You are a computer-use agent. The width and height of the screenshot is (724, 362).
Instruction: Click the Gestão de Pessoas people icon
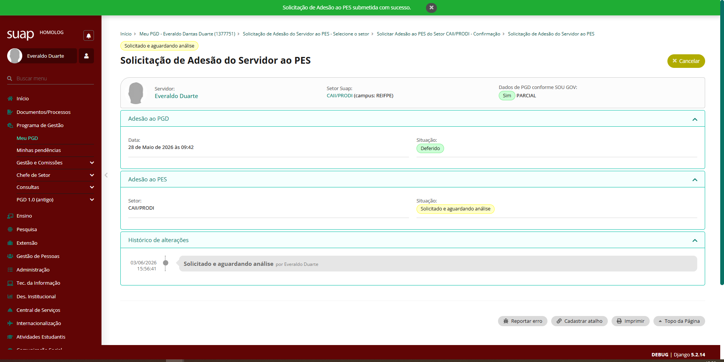point(10,256)
